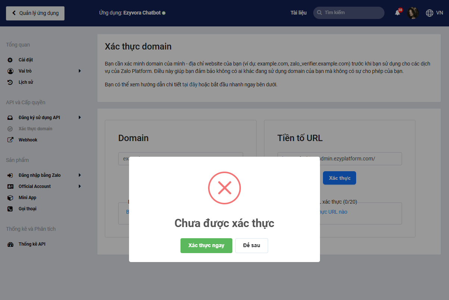Click the Domain card heading
The width and height of the screenshot is (449, 300).
click(x=134, y=138)
